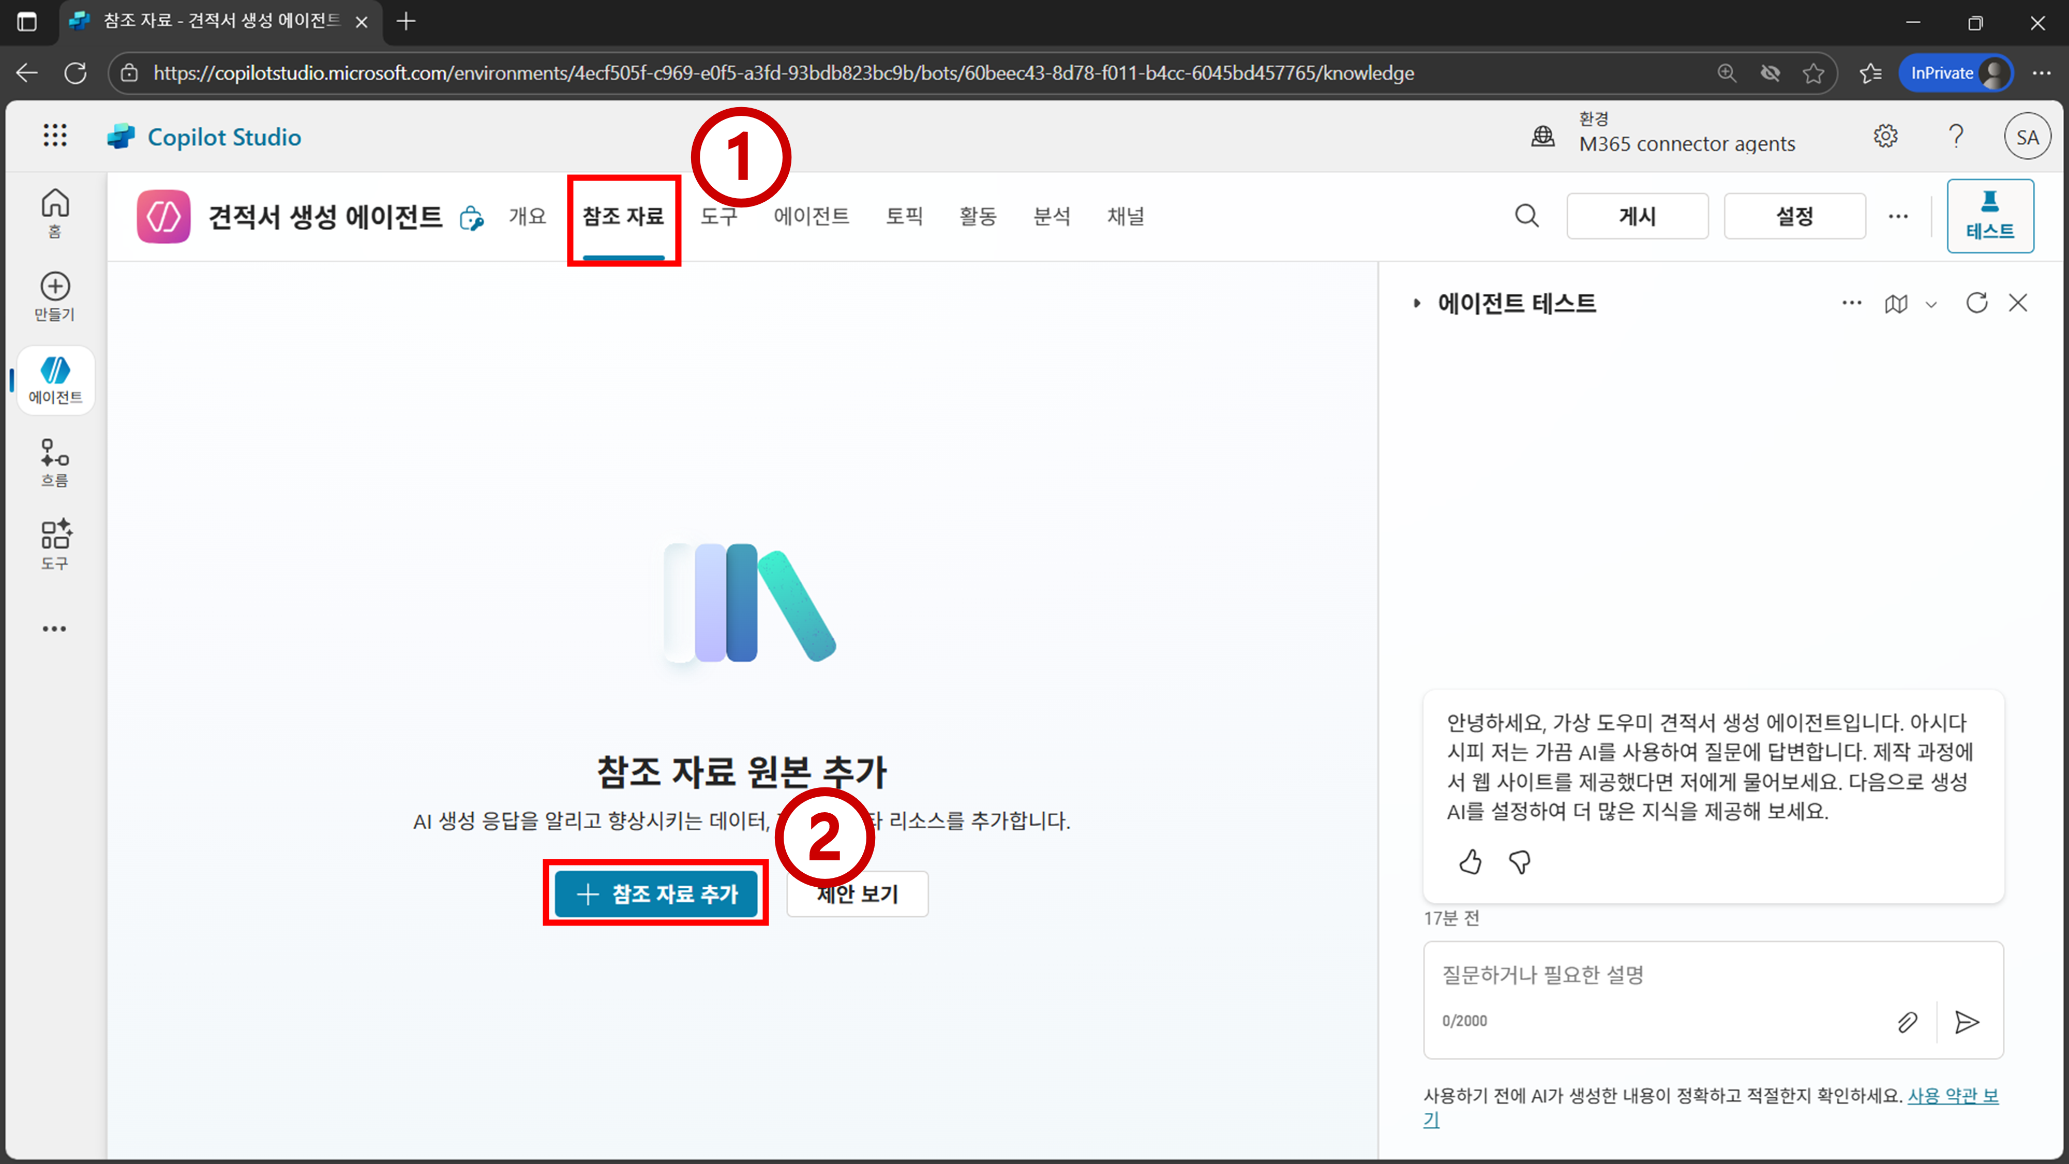Toggle the 테스트 (Test) panel button

point(1989,216)
